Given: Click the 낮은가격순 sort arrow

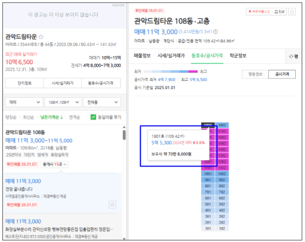Looking at the screenshot, I should click(x=62, y=117).
